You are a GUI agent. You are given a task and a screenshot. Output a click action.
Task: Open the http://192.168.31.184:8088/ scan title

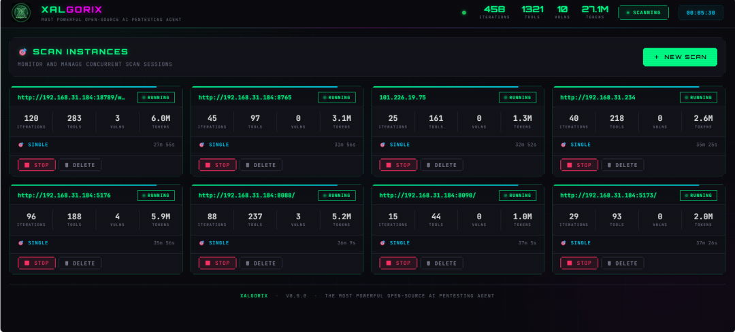click(247, 196)
